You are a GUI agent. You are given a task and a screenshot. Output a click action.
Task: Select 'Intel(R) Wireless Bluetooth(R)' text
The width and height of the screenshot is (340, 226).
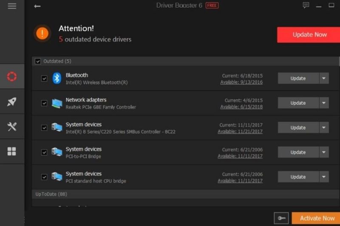pos(97,83)
